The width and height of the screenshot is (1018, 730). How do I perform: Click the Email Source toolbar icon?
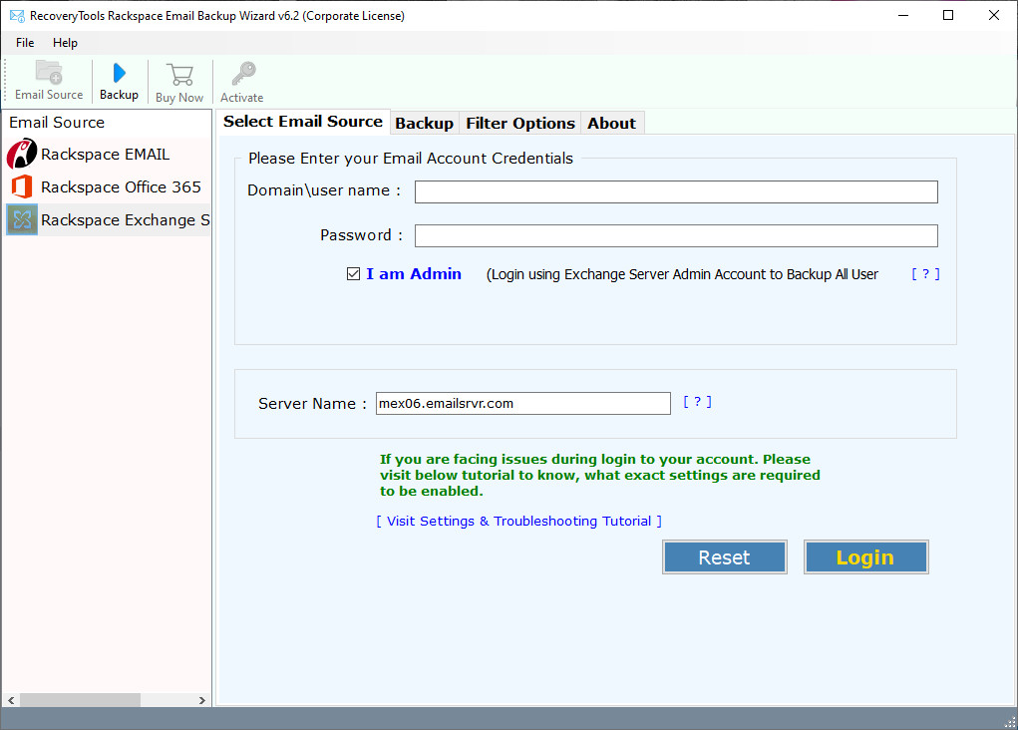[x=49, y=72]
